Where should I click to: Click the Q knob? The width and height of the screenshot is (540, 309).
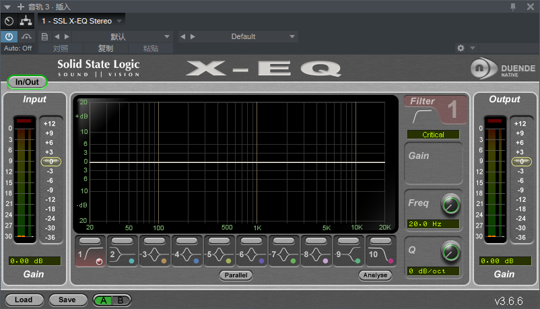pos(450,252)
